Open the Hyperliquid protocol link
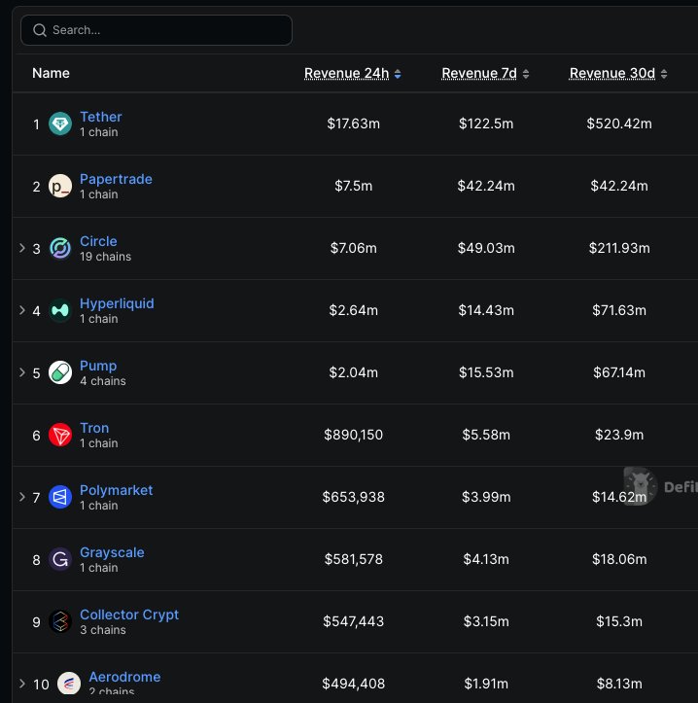This screenshot has width=698, height=703. (x=117, y=303)
